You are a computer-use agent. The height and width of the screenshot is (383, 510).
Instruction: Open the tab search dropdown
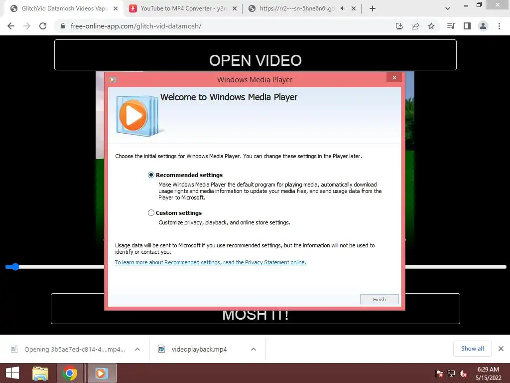tap(448, 9)
